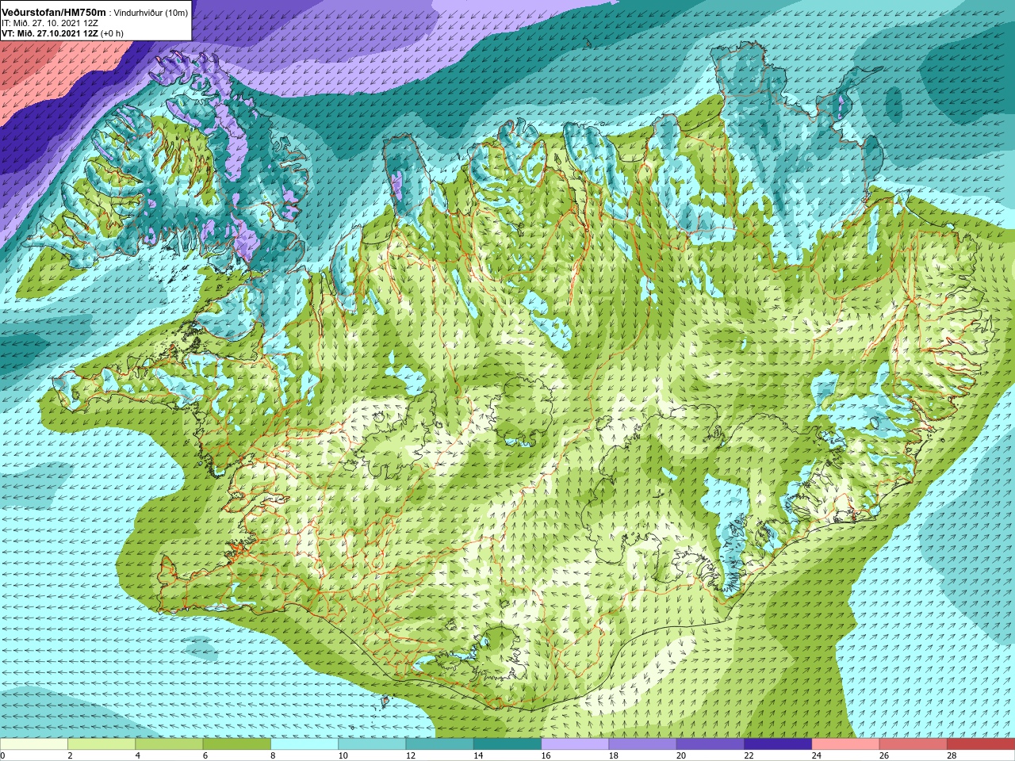The image size is (1015, 761).
Task: Click the pale yellow 0–2 legend swatch
Action: point(34,744)
